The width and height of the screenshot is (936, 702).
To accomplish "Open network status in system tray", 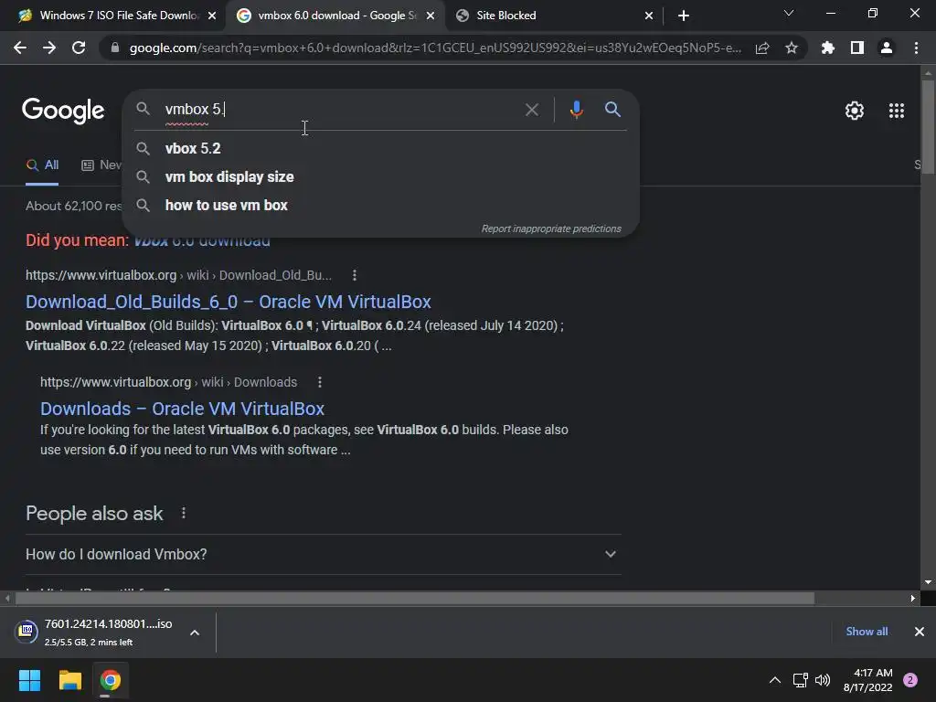I will coord(800,680).
